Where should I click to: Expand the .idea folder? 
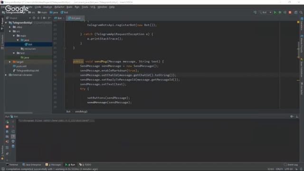(x=10, y=27)
